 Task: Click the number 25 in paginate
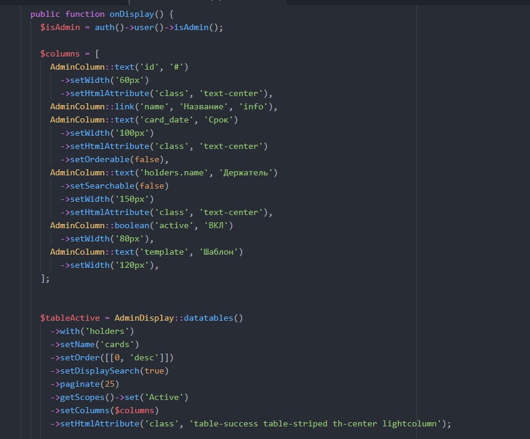coord(109,384)
